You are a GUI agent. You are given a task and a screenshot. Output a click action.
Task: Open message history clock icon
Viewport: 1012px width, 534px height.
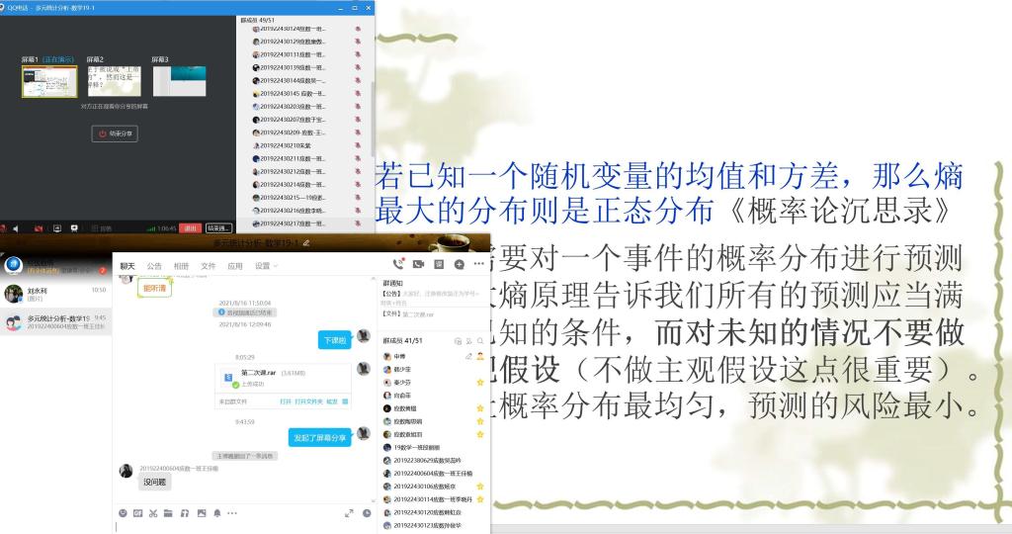(367, 513)
